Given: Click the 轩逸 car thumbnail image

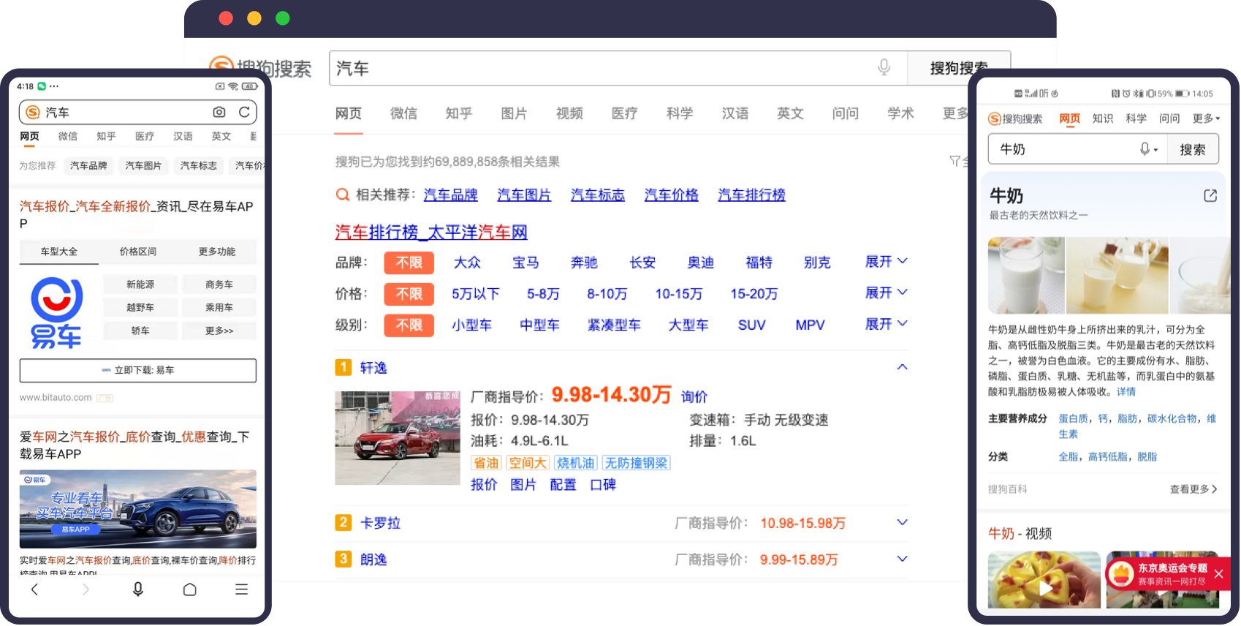Looking at the screenshot, I should click(398, 437).
